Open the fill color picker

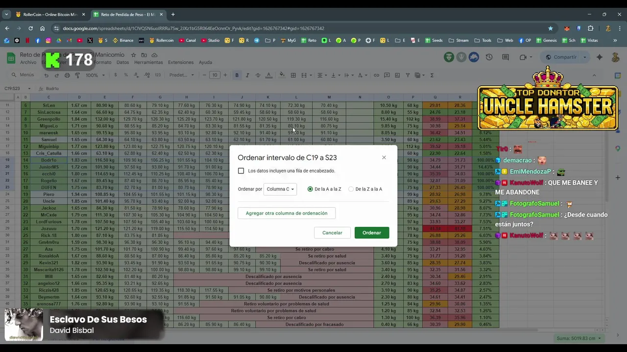click(x=282, y=75)
